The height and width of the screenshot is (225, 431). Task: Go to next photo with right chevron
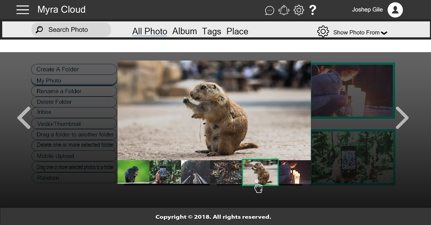click(402, 118)
